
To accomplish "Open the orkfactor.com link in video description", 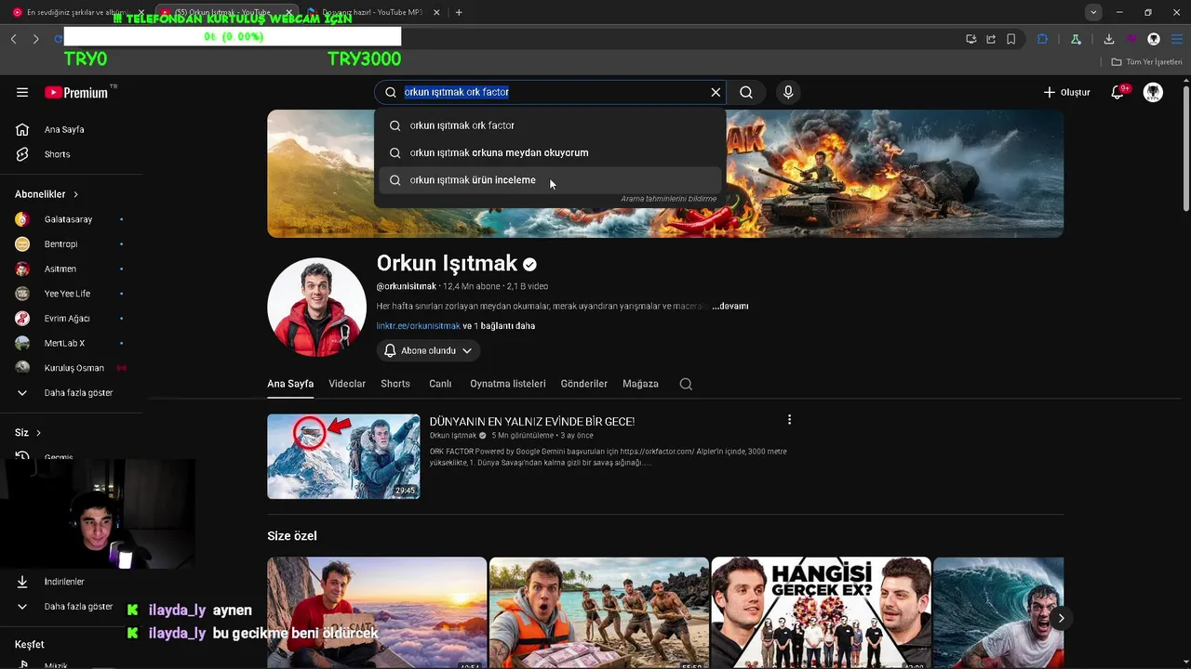I will coord(657,452).
